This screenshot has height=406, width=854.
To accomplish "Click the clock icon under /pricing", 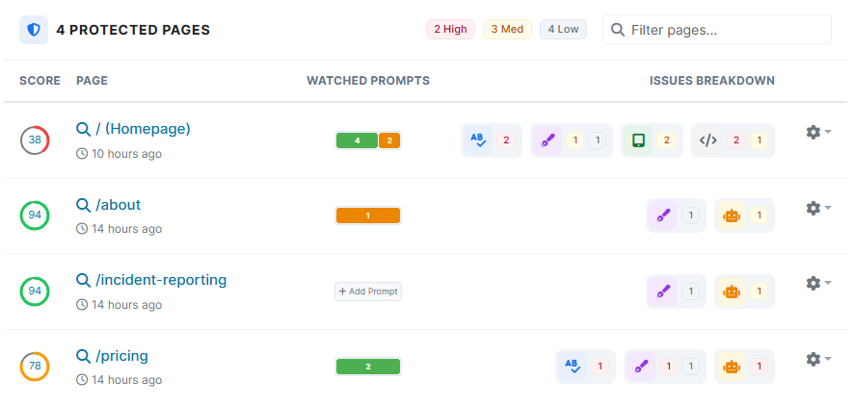I will pos(82,380).
